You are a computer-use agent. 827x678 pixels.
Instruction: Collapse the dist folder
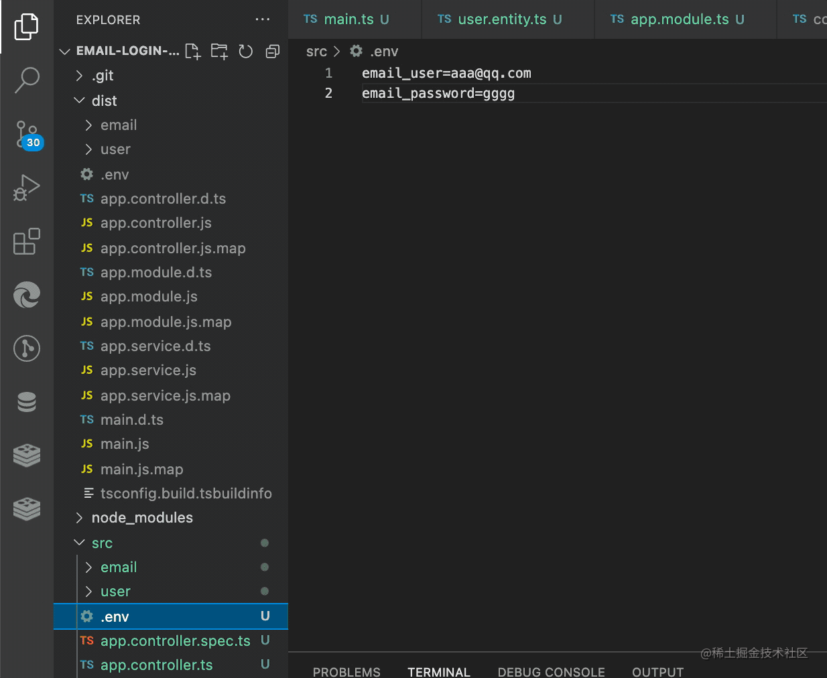tap(104, 100)
